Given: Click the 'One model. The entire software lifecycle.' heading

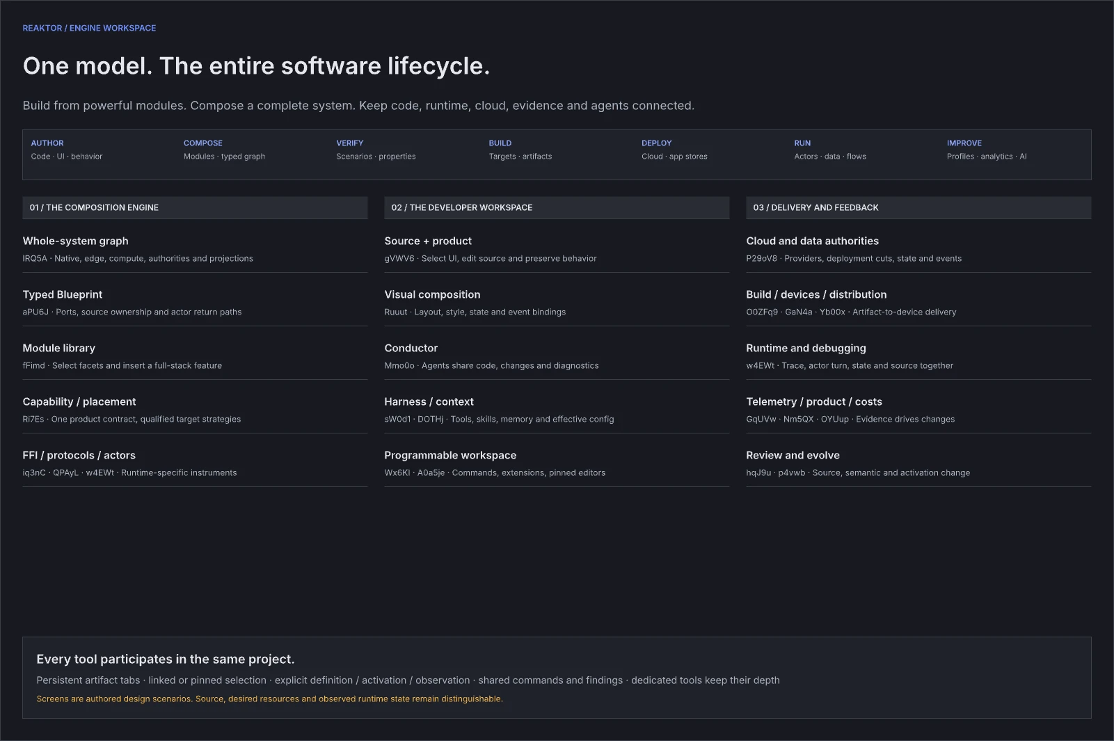Looking at the screenshot, I should pos(256,66).
